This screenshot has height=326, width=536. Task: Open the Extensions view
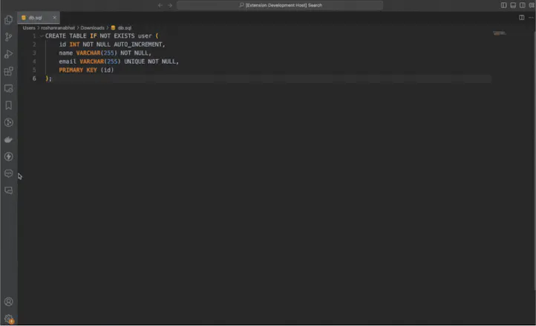(x=9, y=71)
